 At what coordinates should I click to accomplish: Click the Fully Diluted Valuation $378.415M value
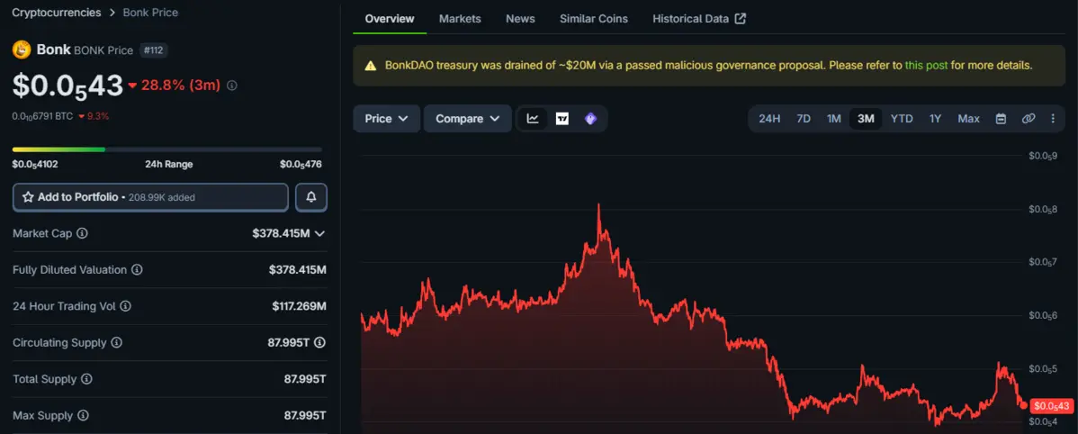pos(298,269)
